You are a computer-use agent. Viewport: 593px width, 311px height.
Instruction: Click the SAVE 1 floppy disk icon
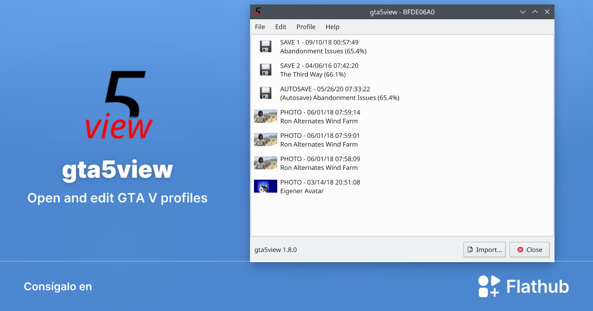click(x=265, y=46)
